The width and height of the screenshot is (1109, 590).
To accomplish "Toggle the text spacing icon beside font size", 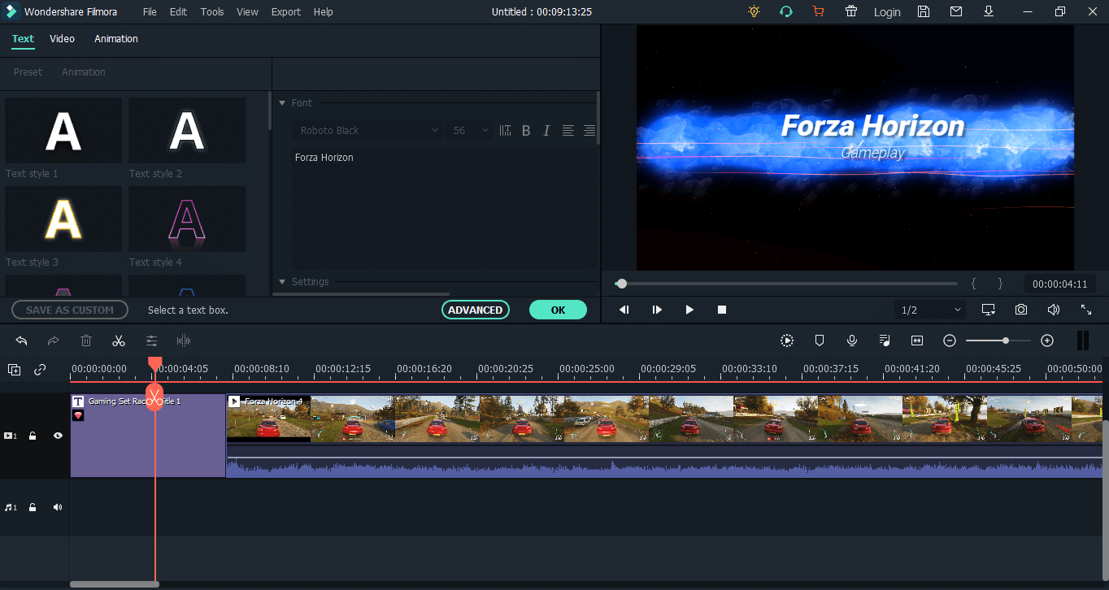I will (x=505, y=130).
